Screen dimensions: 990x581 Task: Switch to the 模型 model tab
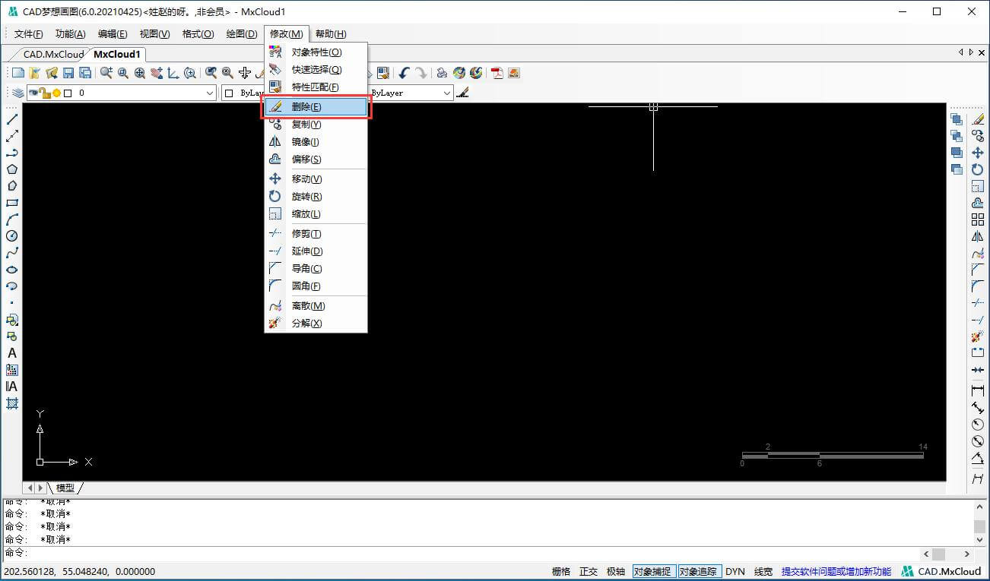[x=65, y=488]
